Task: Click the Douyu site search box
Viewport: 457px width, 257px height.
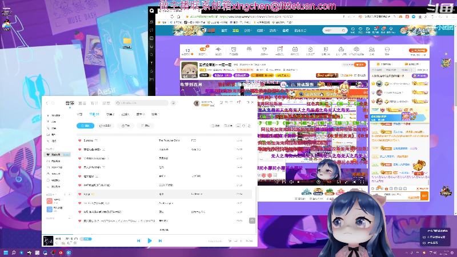Action: point(335,30)
